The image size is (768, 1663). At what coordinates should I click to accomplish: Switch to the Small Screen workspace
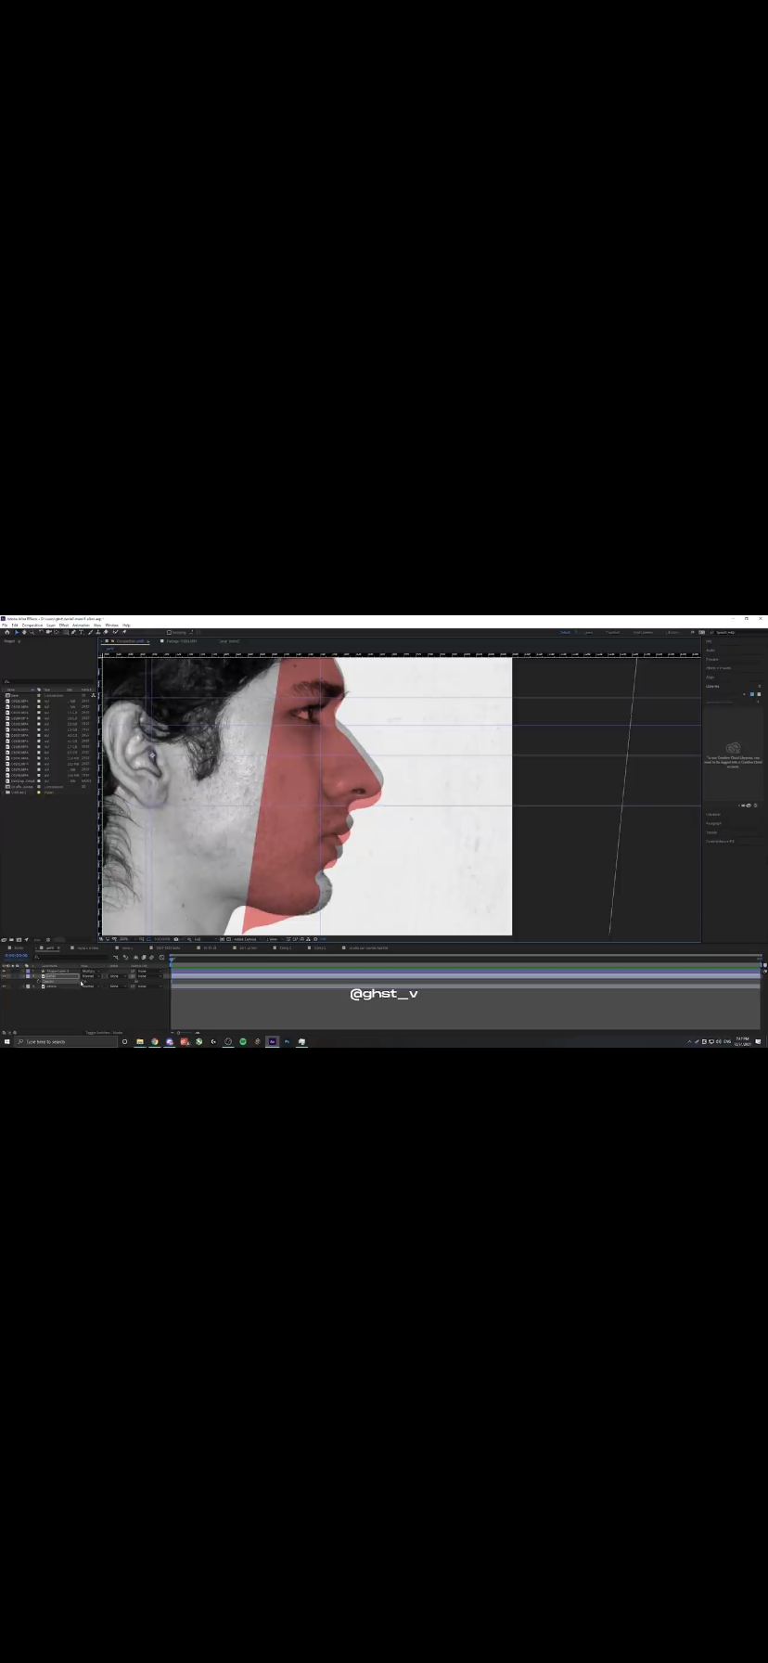click(x=643, y=632)
